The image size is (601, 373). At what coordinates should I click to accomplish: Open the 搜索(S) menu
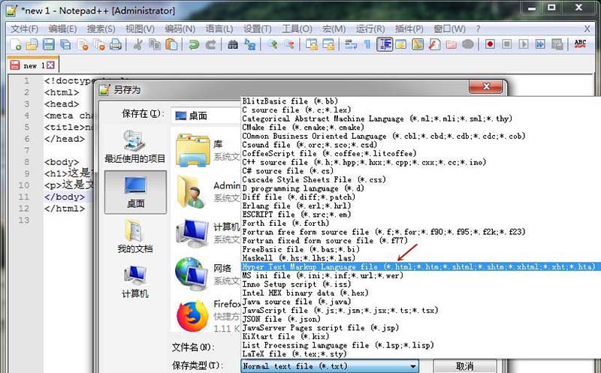pos(101,29)
